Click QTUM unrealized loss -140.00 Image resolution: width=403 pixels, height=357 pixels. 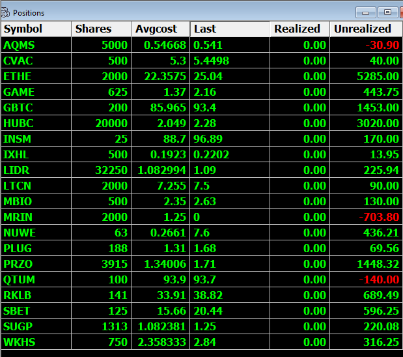click(x=379, y=279)
